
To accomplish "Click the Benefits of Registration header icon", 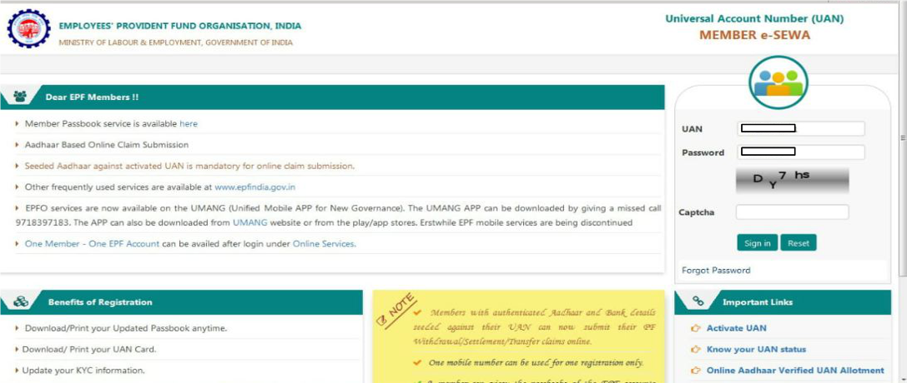I will pos(21,302).
